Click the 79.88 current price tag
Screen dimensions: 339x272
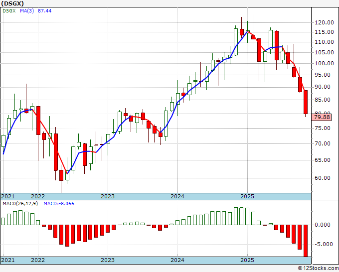click(322, 117)
